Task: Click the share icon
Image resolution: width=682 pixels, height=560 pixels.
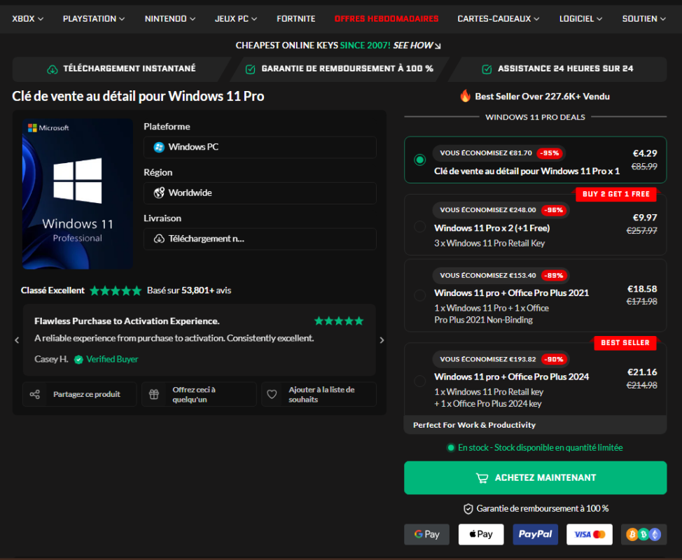Action: click(35, 394)
